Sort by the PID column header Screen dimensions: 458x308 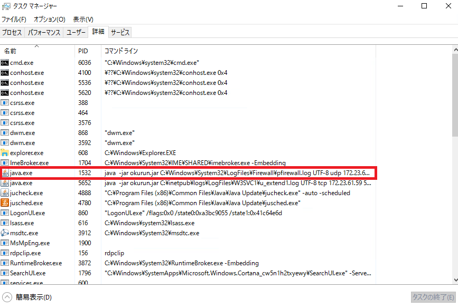coord(88,51)
